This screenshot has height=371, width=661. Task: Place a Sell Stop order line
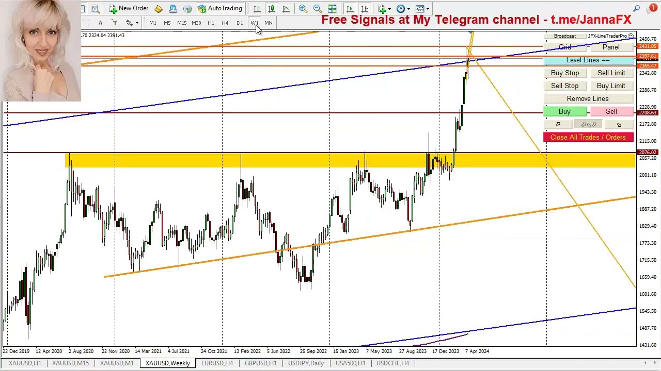pyautogui.click(x=564, y=86)
